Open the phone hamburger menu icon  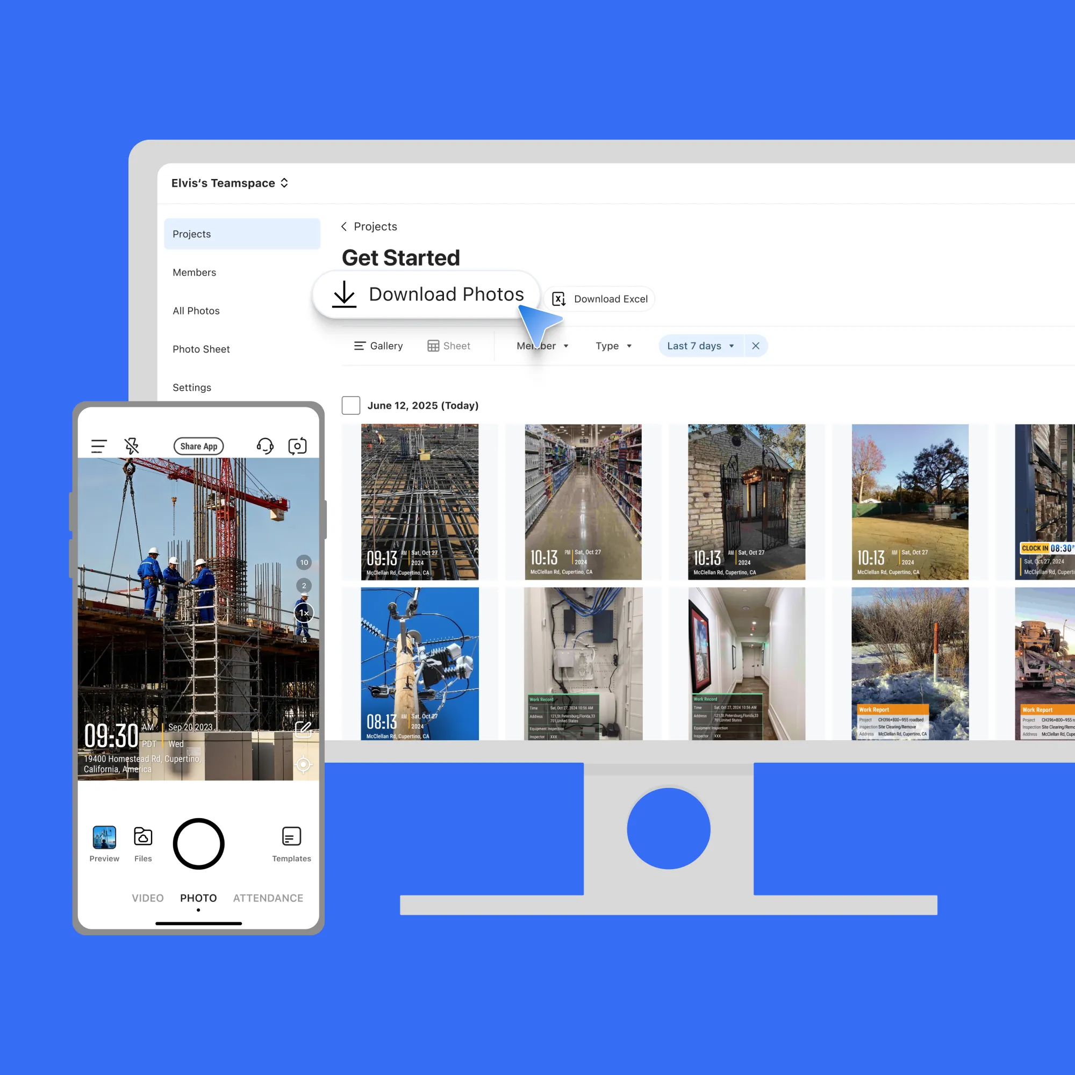(x=98, y=446)
